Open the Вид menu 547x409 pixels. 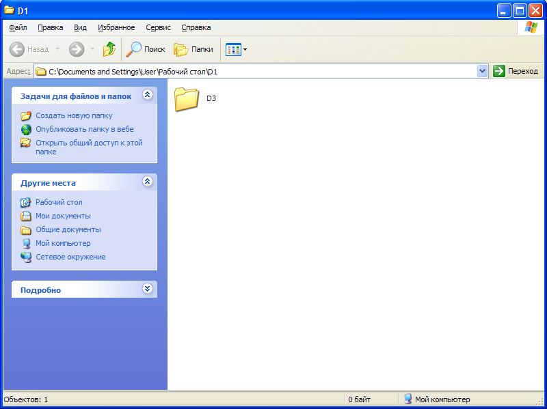80,27
